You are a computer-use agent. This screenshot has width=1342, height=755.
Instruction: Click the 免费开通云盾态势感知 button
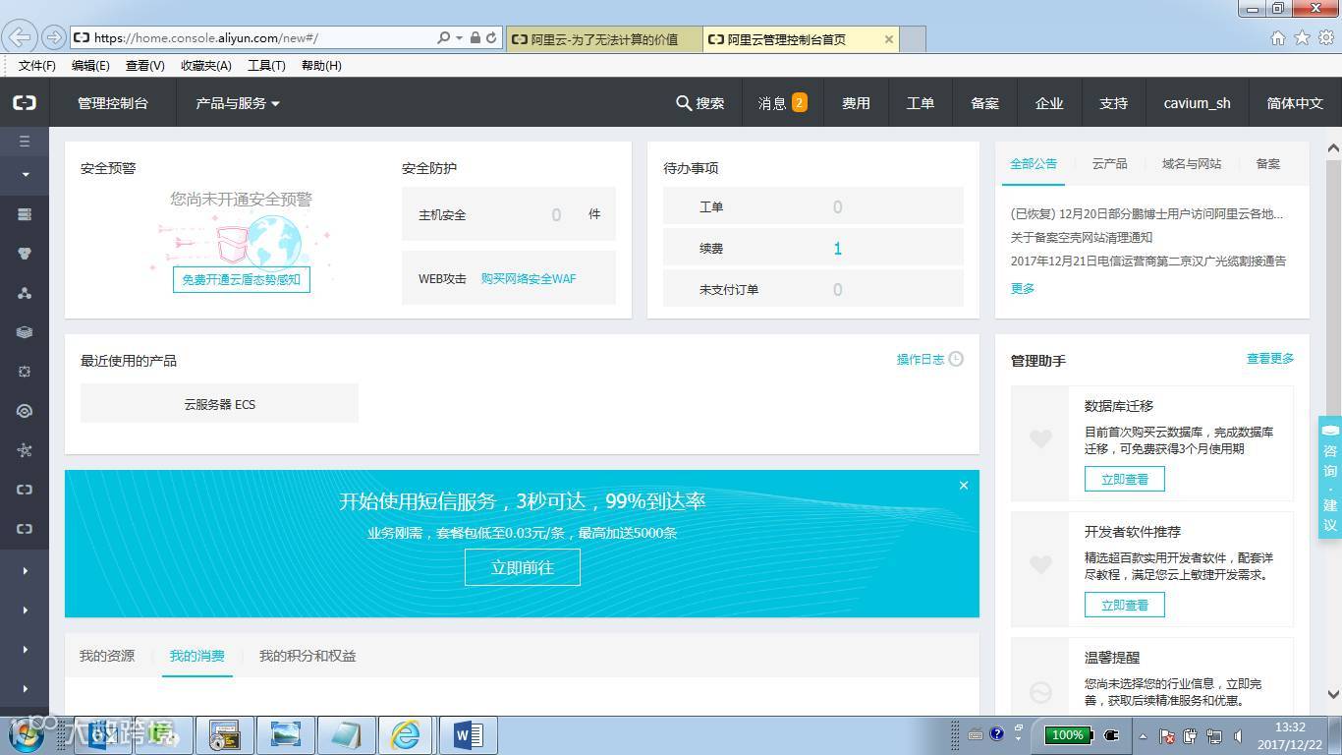[242, 279]
